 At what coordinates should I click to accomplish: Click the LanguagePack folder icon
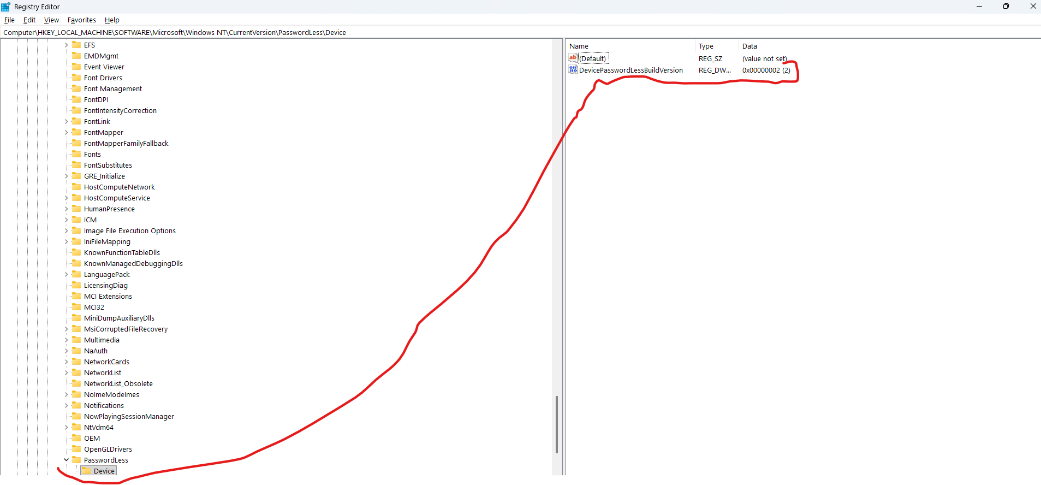(76, 274)
